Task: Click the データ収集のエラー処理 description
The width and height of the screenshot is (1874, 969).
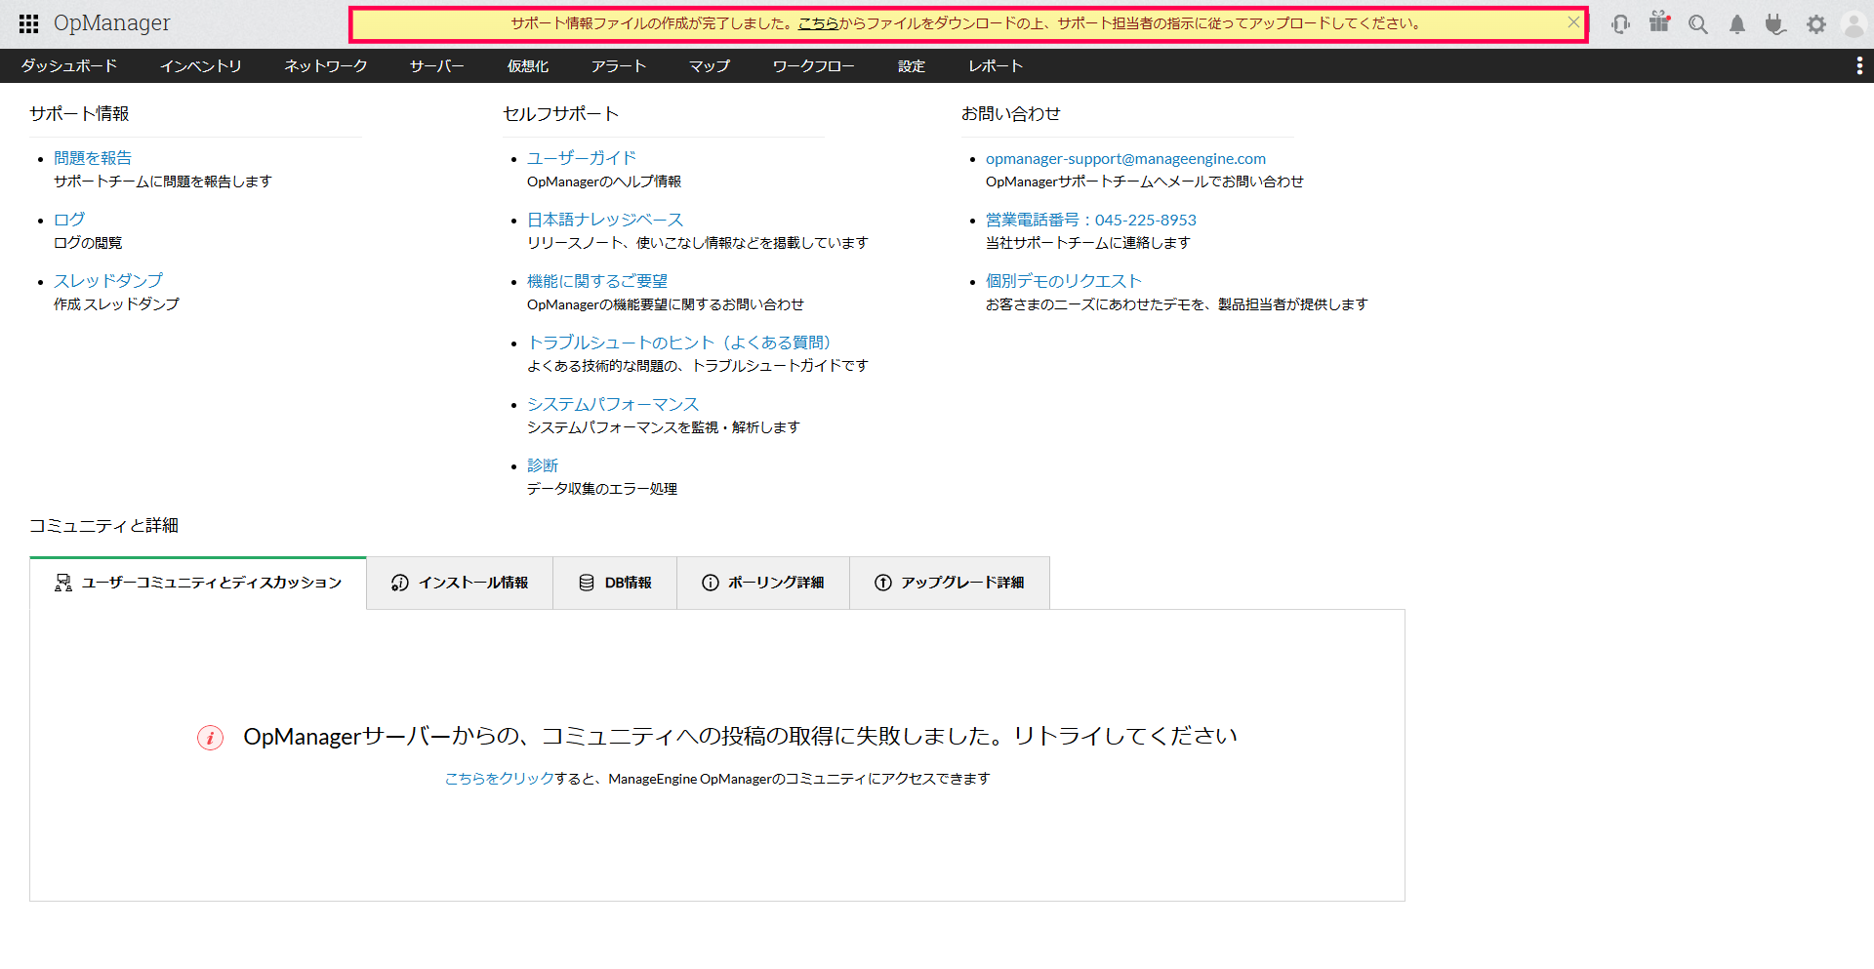Action: click(602, 489)
